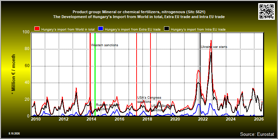Click the 'Russian counter sanctions' annotation
This screenshot has height=139, width=278.
pyautogui.click(x=108, y=107)
